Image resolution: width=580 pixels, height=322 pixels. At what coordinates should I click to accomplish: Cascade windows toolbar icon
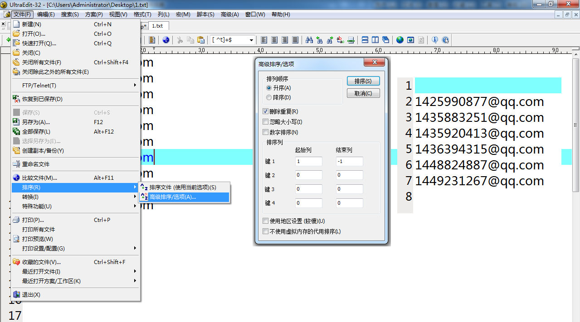tap(386, 40)
